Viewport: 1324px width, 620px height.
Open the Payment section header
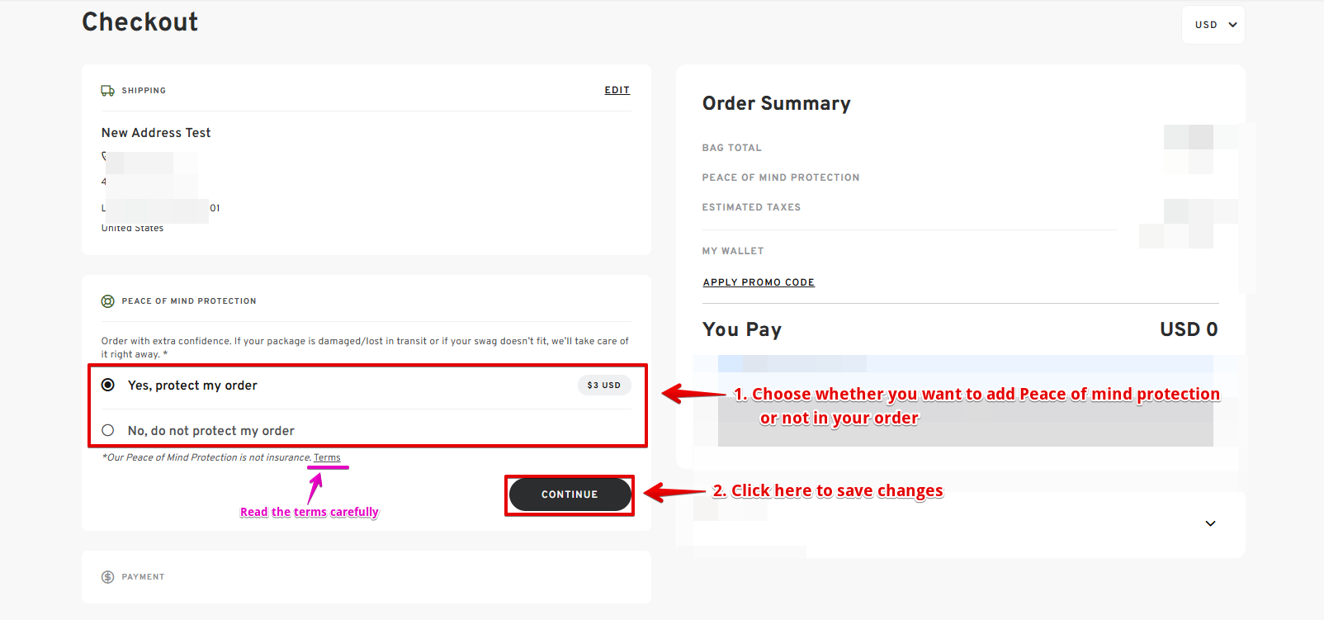click(x=143, y=577)
